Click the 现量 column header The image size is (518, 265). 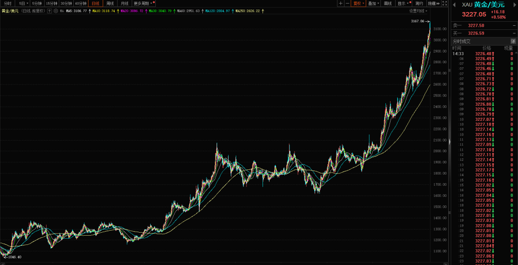click(508, 48)
